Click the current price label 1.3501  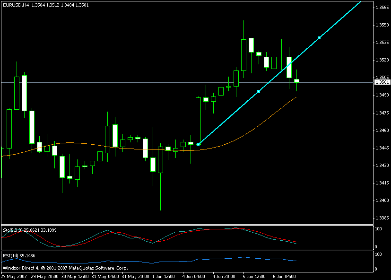click(381, 82)
